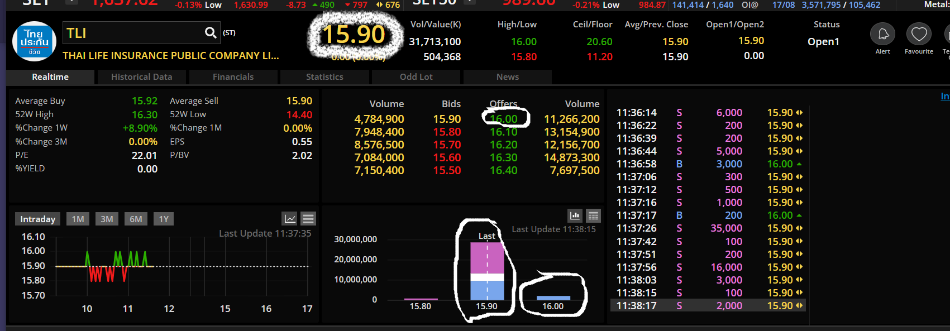The width and height of the screenshot is (950, 331).
Task: Show volume-by-price panel as table
Action: pos(593,215)
